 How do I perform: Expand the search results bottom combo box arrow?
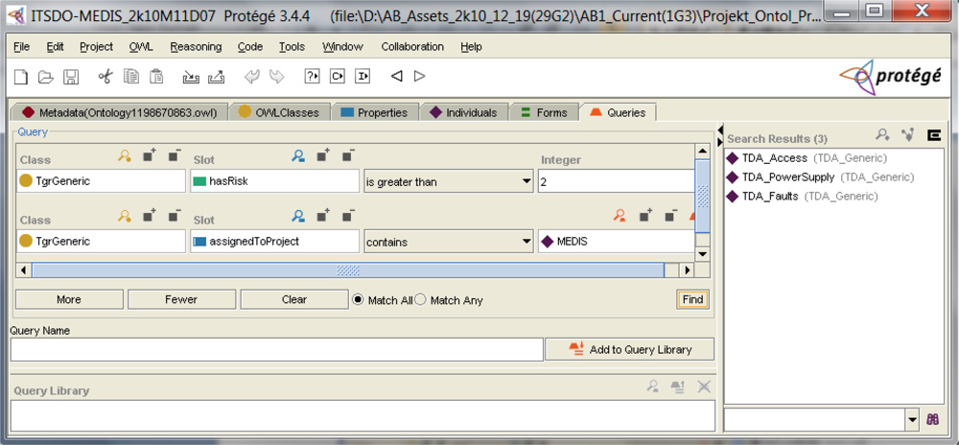point(911,419)
